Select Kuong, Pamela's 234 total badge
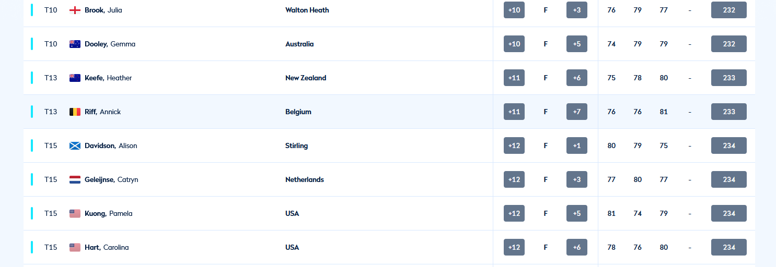 [728, 213]
